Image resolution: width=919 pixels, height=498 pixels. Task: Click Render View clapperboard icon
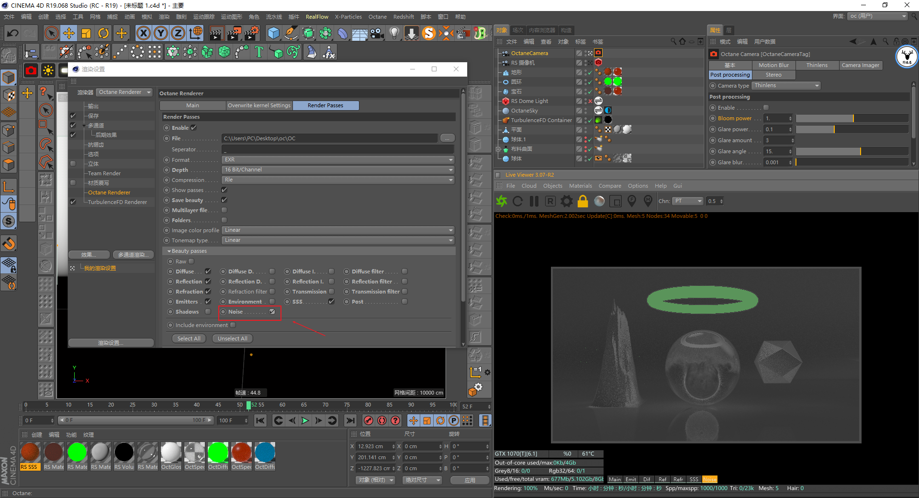point(216,33)
